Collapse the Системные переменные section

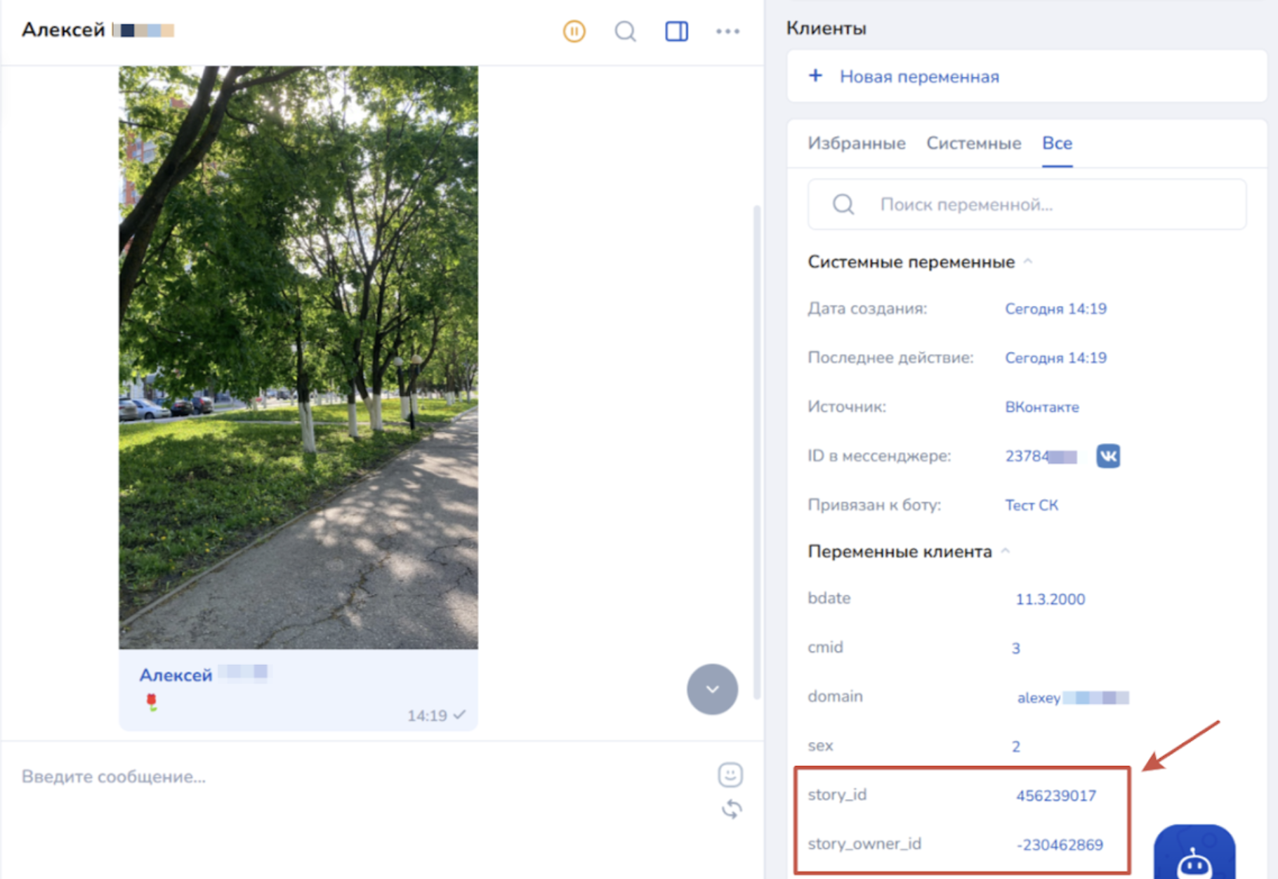(1028, 262)
